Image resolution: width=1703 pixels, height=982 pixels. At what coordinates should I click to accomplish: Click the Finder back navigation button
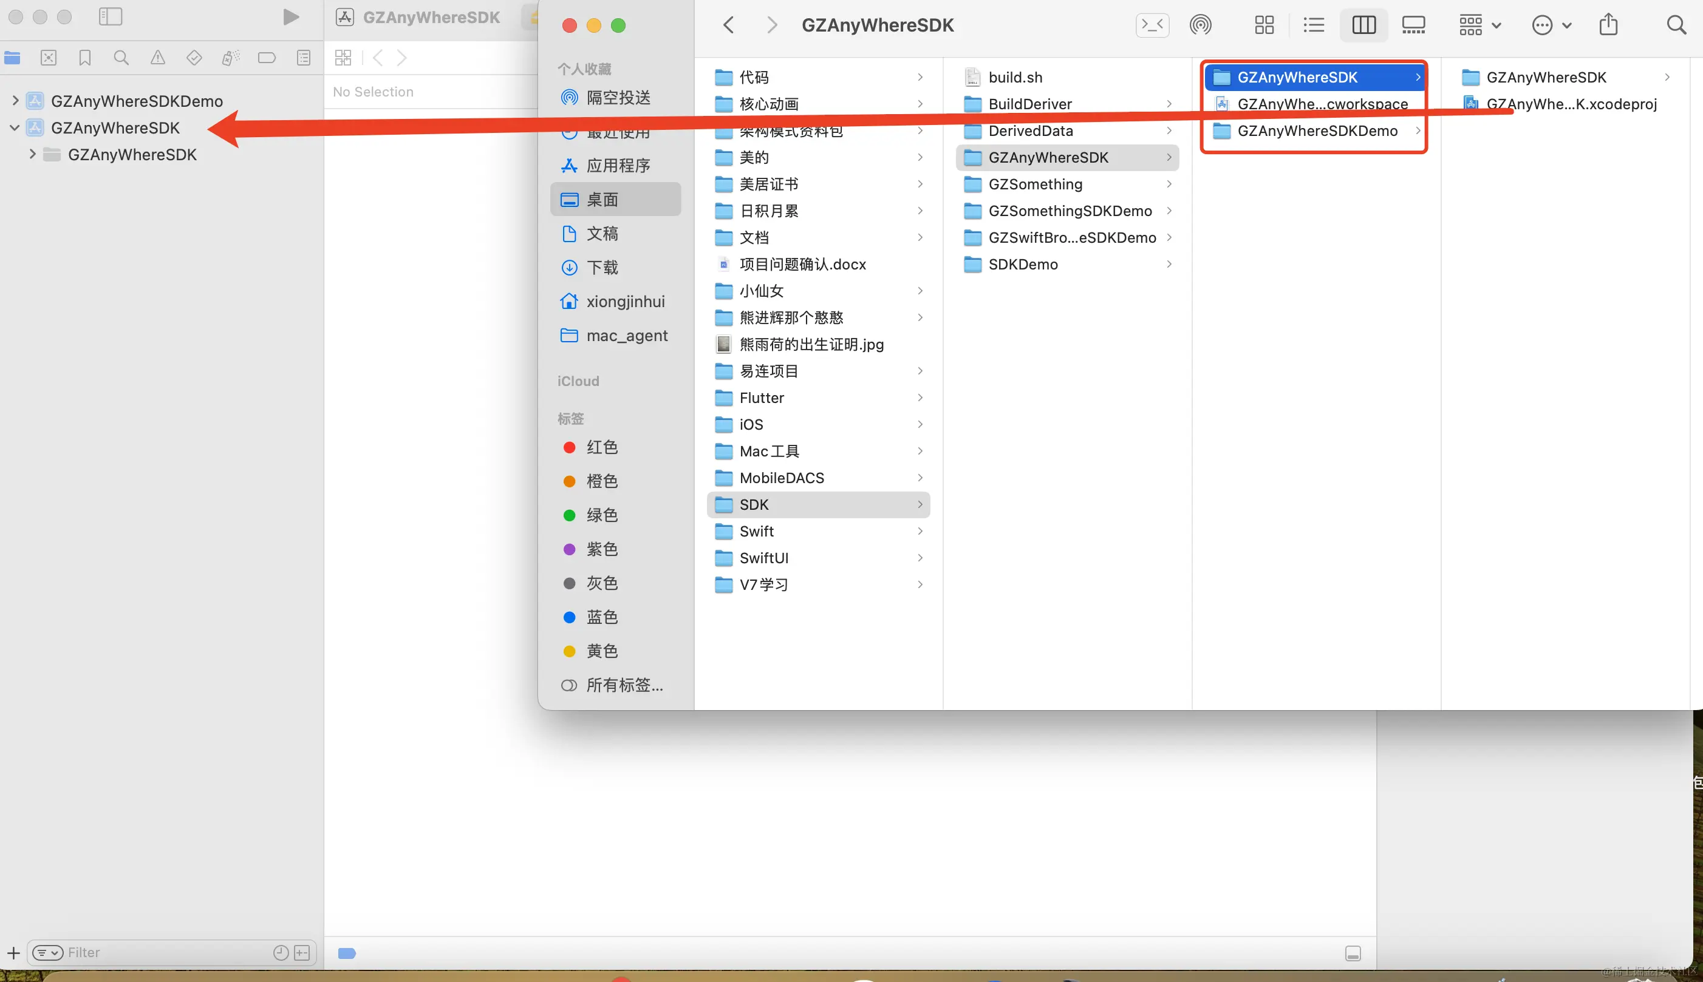click(729, 25)
